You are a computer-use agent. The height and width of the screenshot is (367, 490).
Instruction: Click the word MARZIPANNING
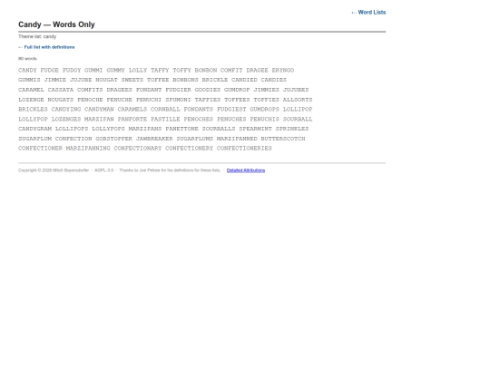[x=88, y=149]
